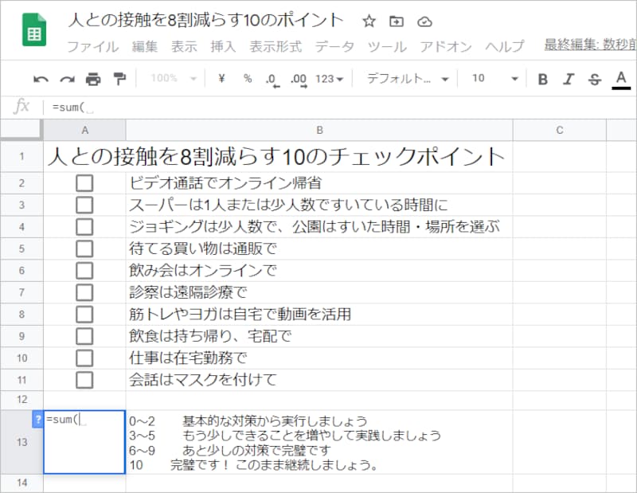Open the データ menu
This screenshot has width=637, height=493.
pyautogui.click(x=334, y=46)
